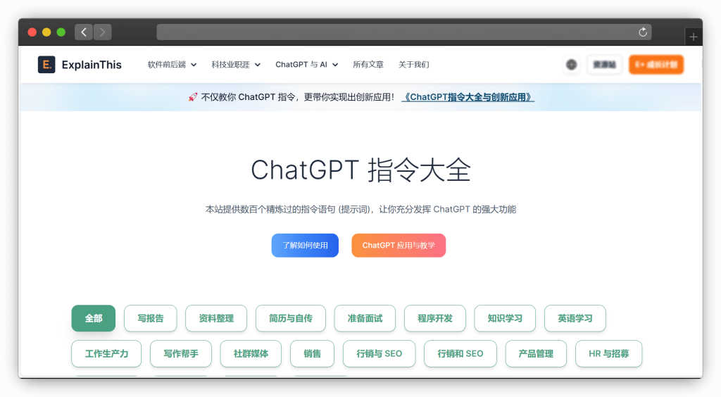Image resolution: width=721 pixels, height=397 pixels.
Task: Click the globe language icon in header
Action: [x=571, y=65]
